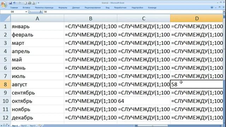Select row 8 header
The height and width of the screenshot is (127, 226).
tap(5, 84)
